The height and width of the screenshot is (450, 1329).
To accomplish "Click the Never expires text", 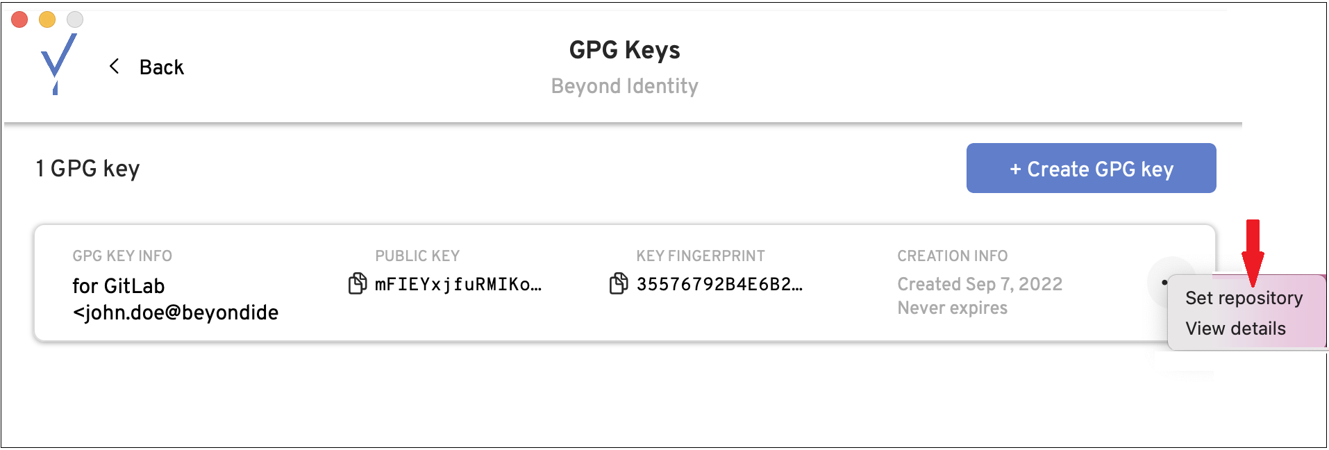I will pos(952,308).
